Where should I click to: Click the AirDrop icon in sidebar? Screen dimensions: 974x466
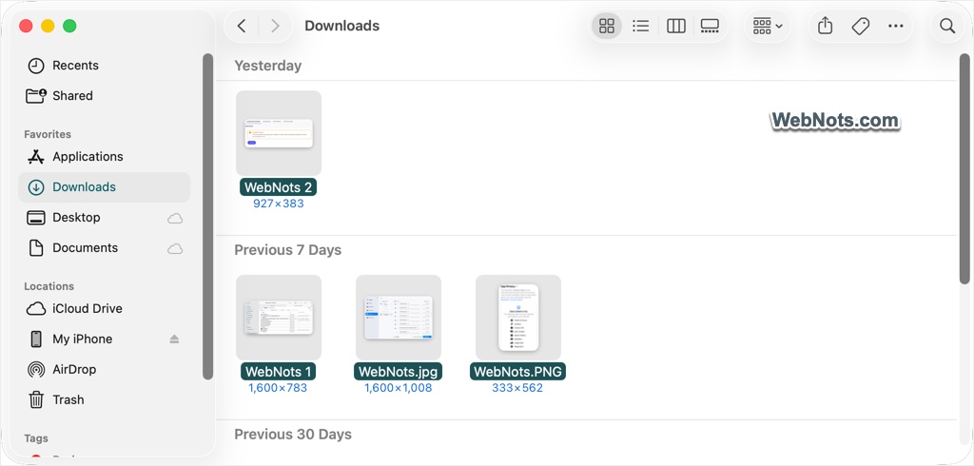(36, 370)
